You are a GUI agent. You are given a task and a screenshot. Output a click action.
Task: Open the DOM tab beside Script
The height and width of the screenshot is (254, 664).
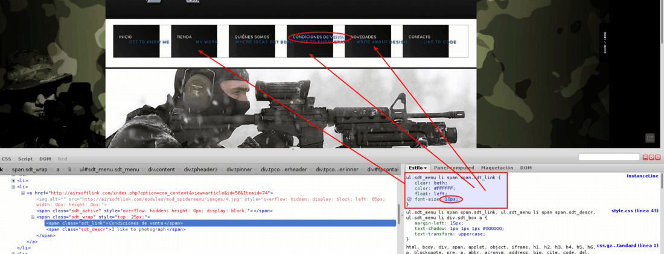click(x=45, y=159)
